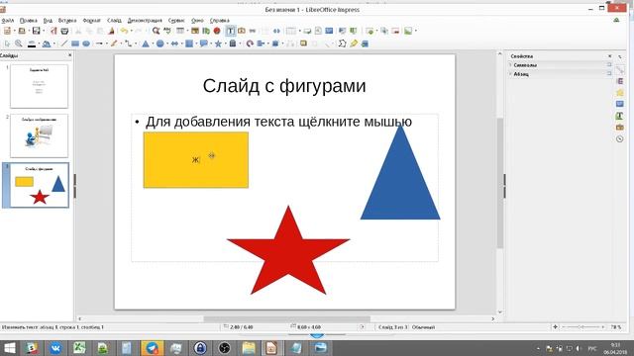Click the Undo arrow icon

(x=124, y=31)
